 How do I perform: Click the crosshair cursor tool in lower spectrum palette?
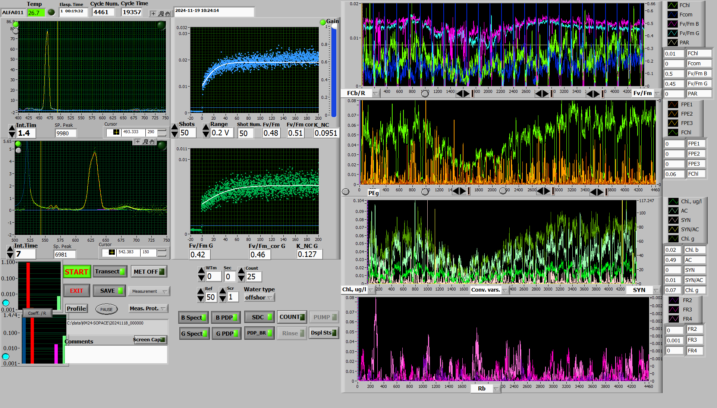[x=138, y=142]
